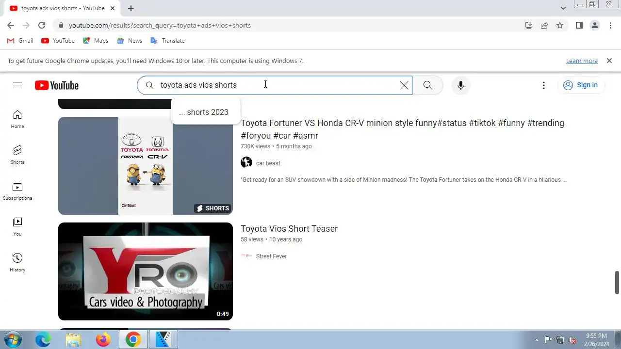Image resolution: width=621 pixels, height=349 pixels.
Task: Open Shorts in sidebar
Action: [17, 155]
